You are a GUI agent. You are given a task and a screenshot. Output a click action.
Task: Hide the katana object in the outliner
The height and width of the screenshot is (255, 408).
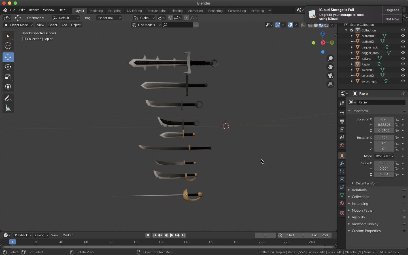click(403, 58)
